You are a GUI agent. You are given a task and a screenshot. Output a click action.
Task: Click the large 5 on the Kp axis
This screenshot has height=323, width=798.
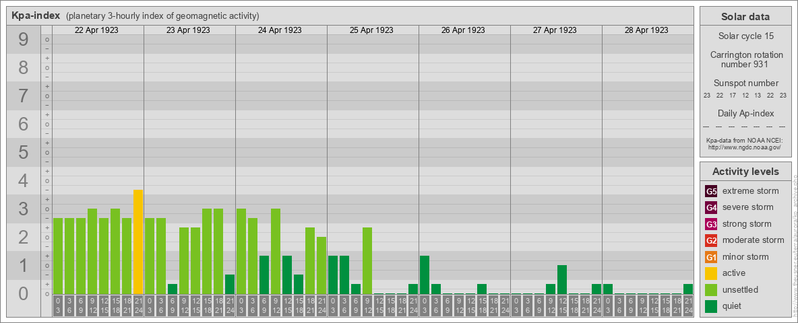(x=23, y=152)
